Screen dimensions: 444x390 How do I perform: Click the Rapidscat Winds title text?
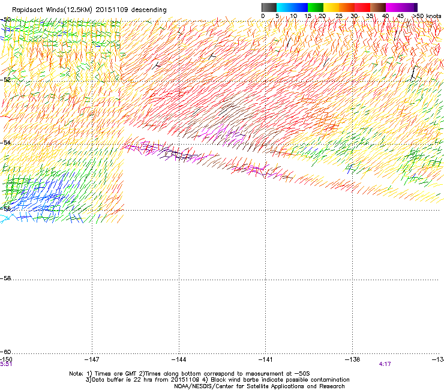coord(89,10)
